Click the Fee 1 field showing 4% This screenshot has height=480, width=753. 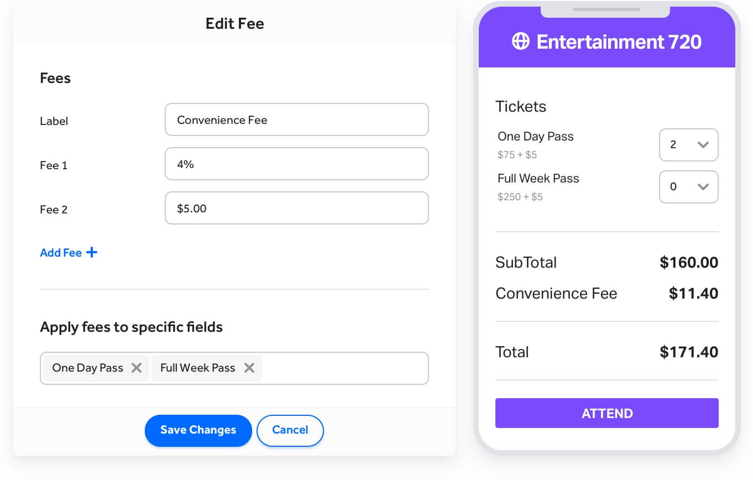pos(297,164)
